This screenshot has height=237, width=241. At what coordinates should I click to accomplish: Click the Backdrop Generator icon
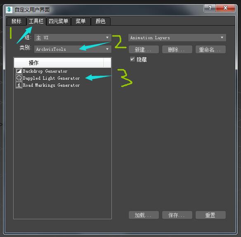pos(19,71)
